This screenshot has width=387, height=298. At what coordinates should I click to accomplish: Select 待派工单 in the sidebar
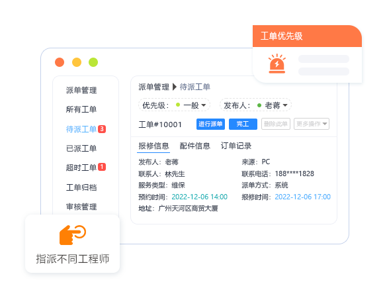pyautogui.click(x=81, y=129)
